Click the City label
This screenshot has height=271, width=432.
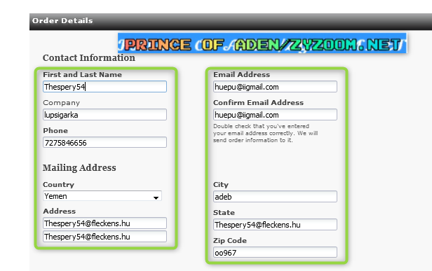221,185
